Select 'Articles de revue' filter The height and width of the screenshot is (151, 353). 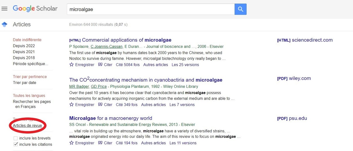tap(27, 125)
